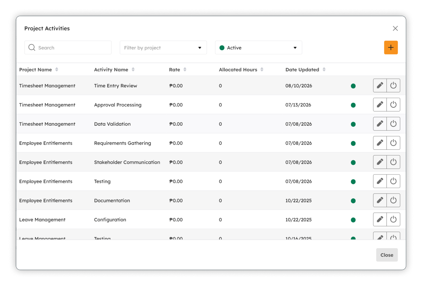The height and width of the screenshot is (286, 422).
Task: Select the Requirements Gathering cell
Action: (x=122, y=143)
